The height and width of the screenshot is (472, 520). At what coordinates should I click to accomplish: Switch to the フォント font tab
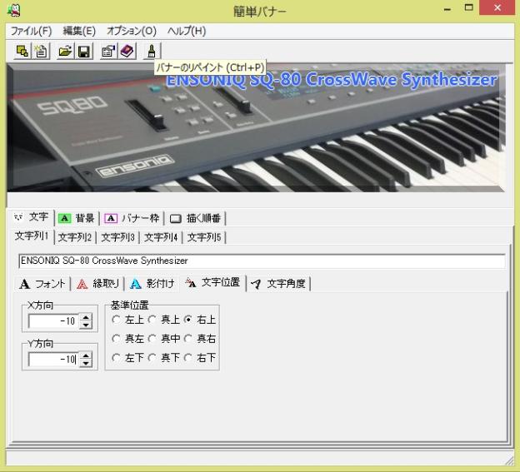click(42, 284)
